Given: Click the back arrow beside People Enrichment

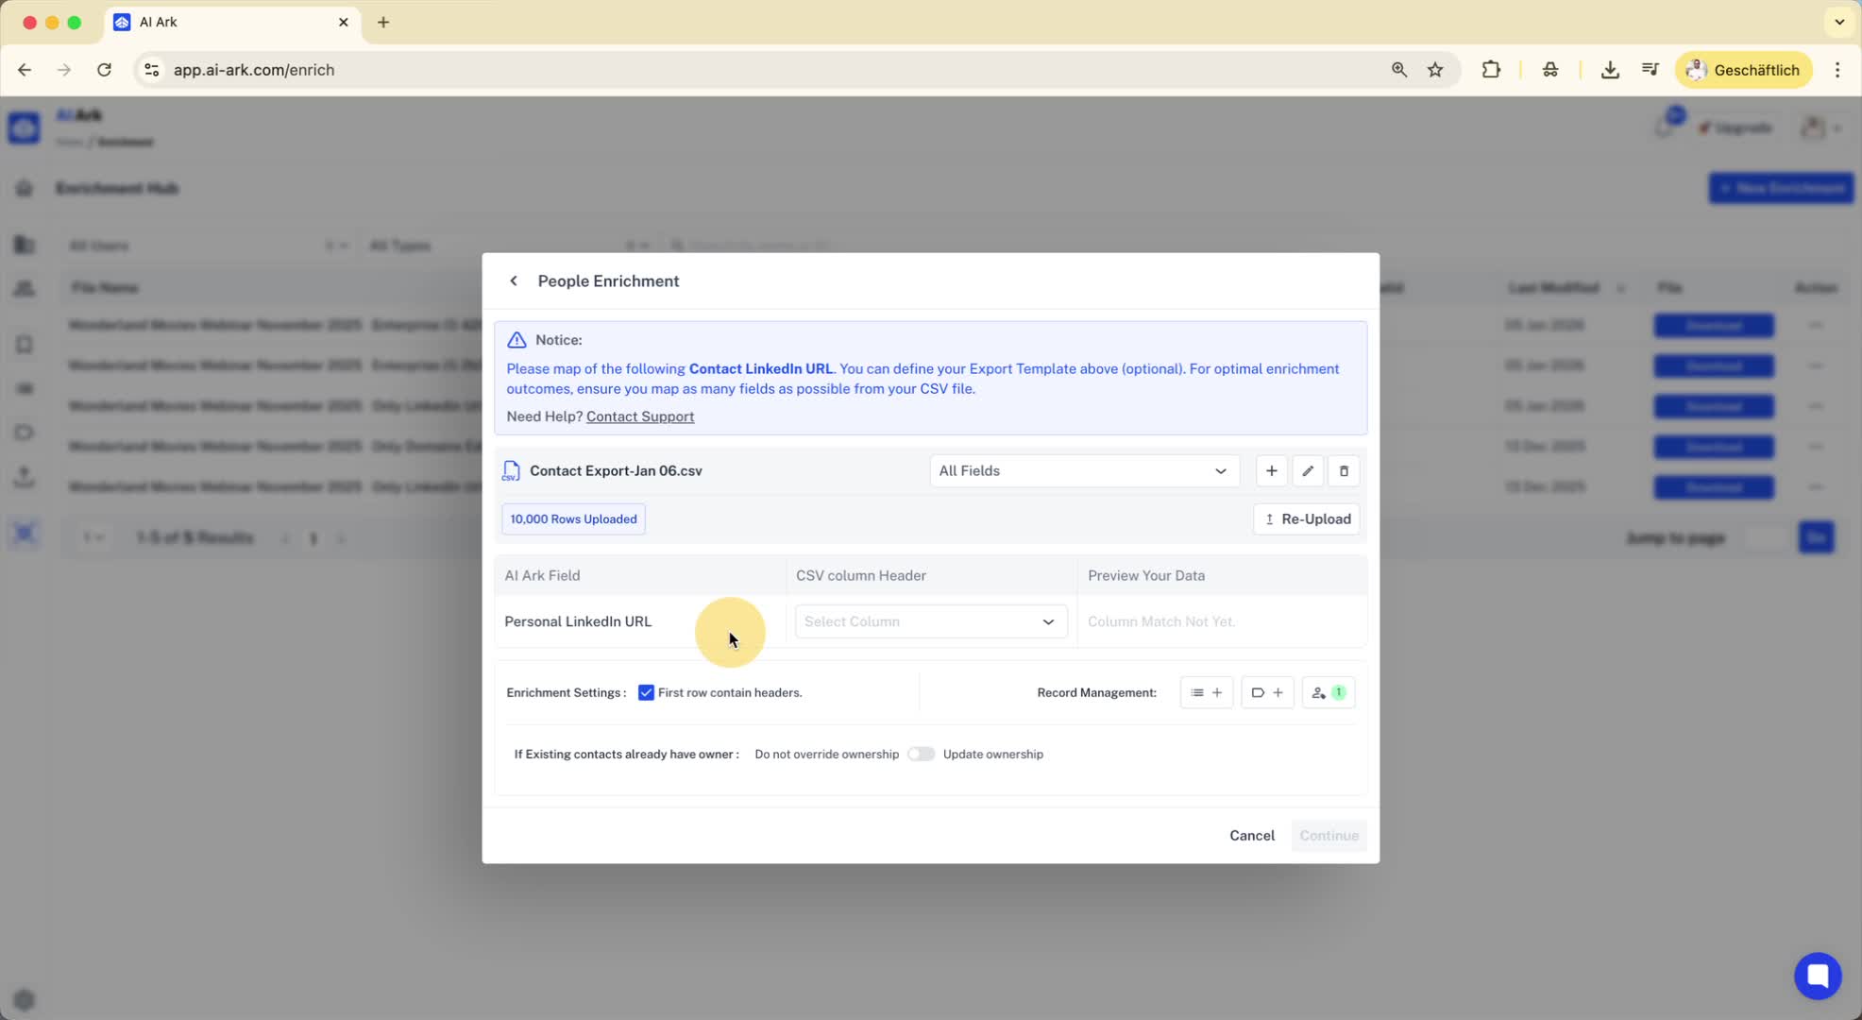Looking at the screenshot, I should pyautogui.click(x=514, y=281).
